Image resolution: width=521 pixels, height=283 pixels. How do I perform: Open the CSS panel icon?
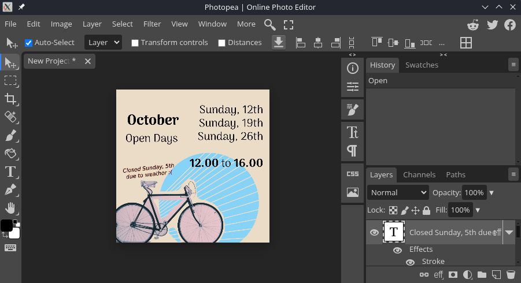[352, 174]
